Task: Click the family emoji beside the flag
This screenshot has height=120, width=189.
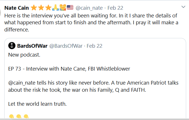Action: [63, 8]
